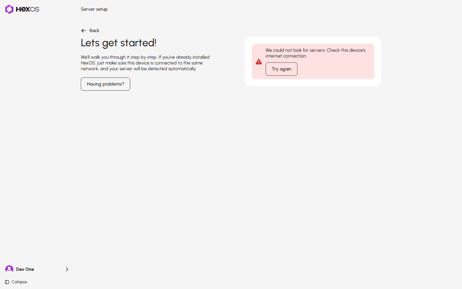This screenshot has width=462, height=289.
Task: Expand the Dev One account chevron
Action: pos(67,269)
